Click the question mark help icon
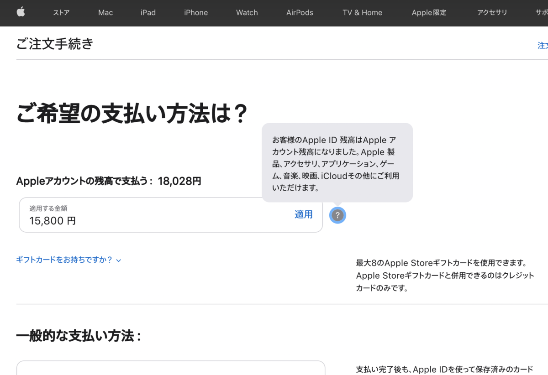Image resolution: width=548 pixels, height=375 pixels. 337,215
